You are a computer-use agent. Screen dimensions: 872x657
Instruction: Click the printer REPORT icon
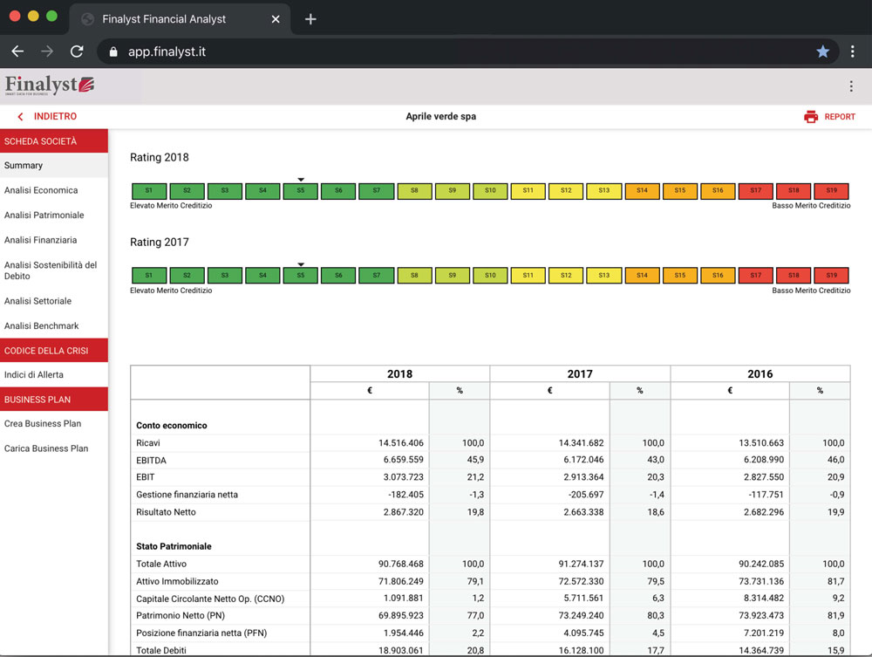[811, 117]
